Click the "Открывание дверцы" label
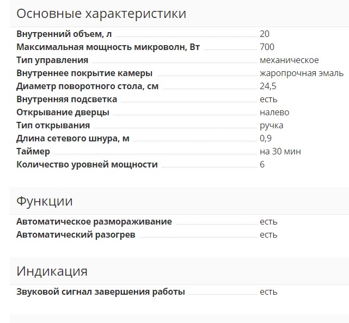349x323 pixels. [x=63, y=113]
